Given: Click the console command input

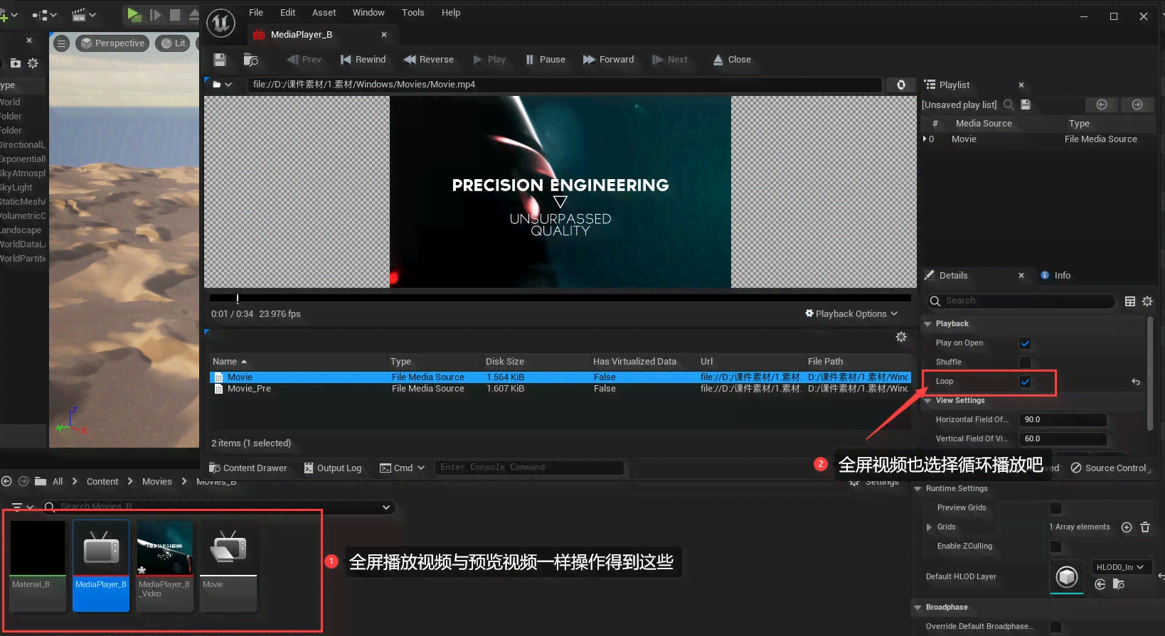Looking at the screenshot, I should [x=528, y=468].
